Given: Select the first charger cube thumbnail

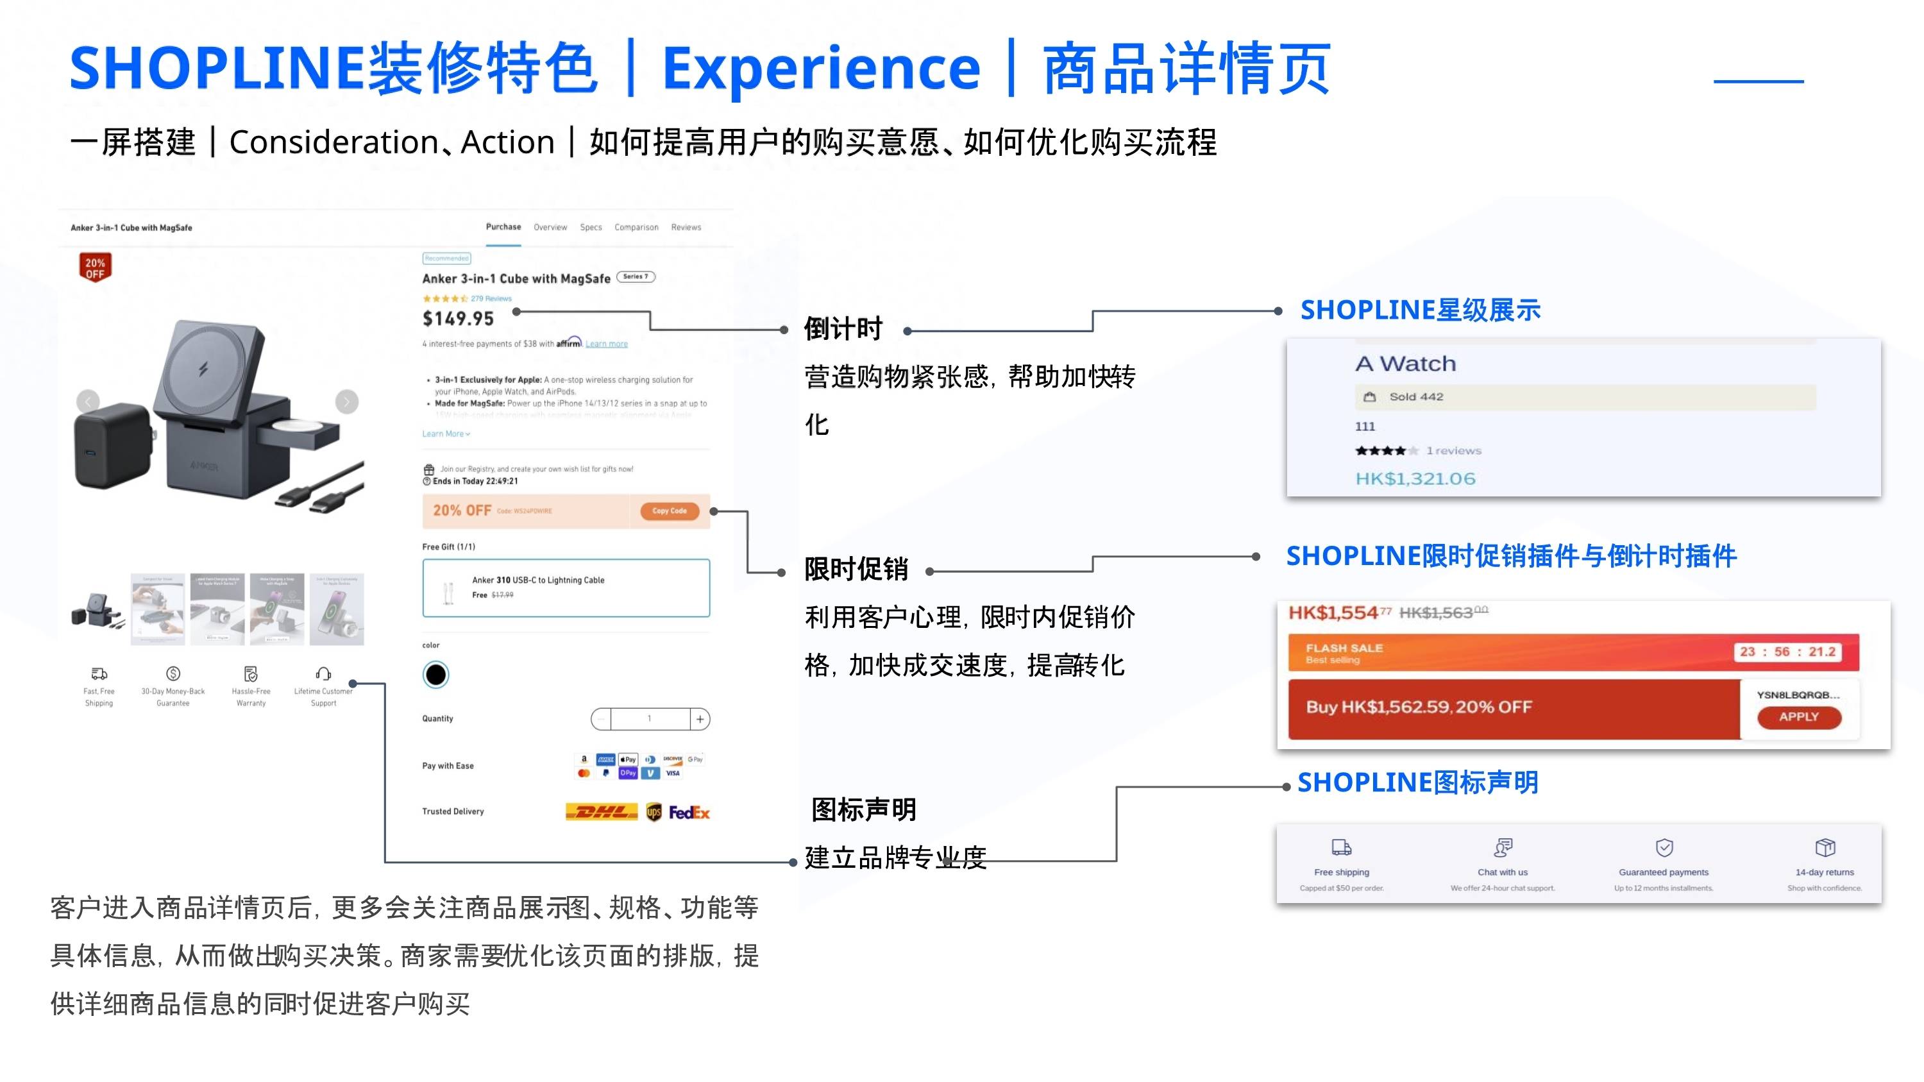Looking at the screenshot, I should (x=98, y=609).
